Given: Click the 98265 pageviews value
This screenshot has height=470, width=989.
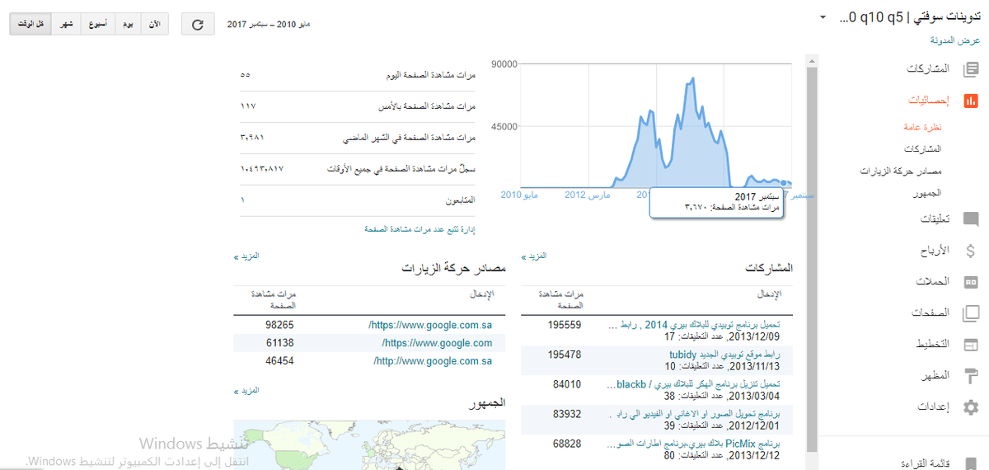Looking at the screenshot, I should (279, 325).
